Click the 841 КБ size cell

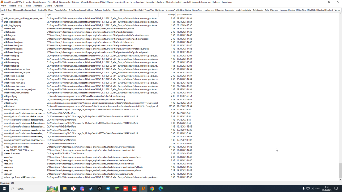pyautogui.click(x=172, y=147)
